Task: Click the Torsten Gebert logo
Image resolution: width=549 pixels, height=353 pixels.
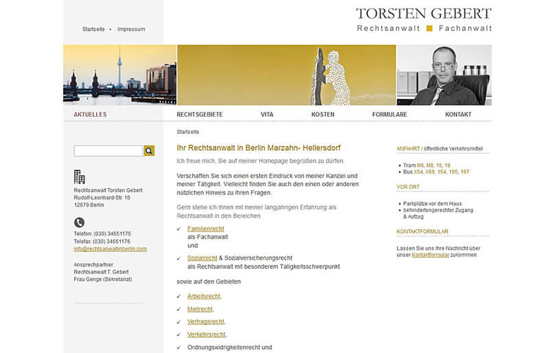Action: 423,19
